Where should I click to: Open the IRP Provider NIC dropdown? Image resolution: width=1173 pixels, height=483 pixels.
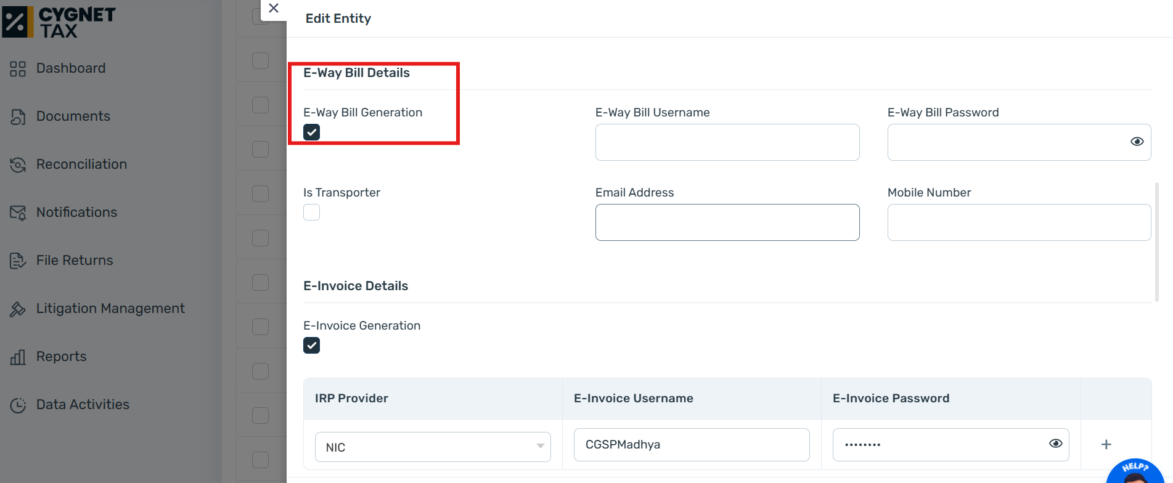433,447
